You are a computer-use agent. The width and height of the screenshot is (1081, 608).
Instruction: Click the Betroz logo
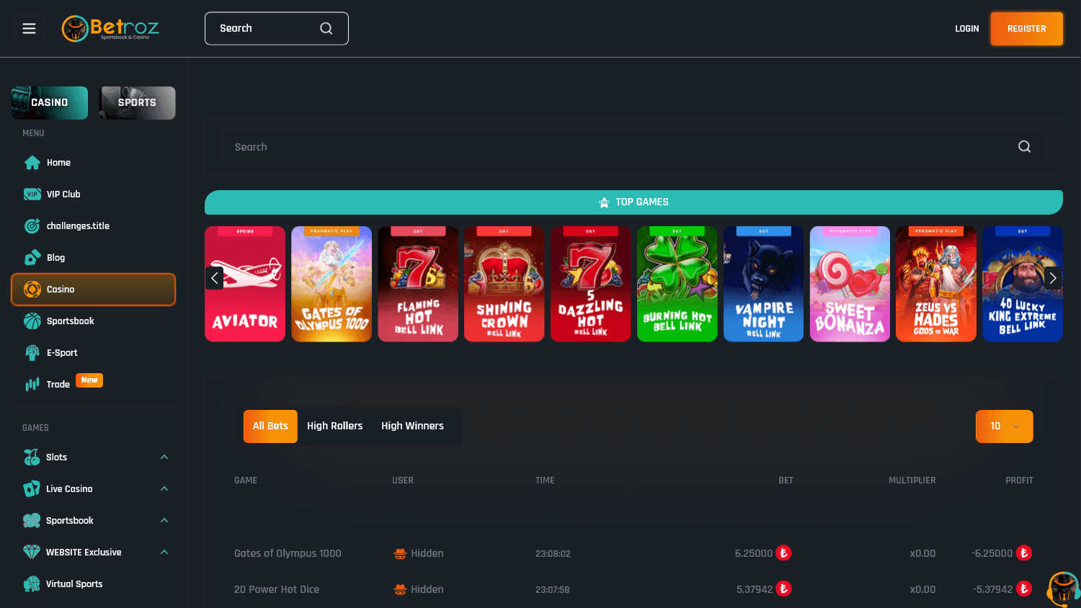pos(110,29)
